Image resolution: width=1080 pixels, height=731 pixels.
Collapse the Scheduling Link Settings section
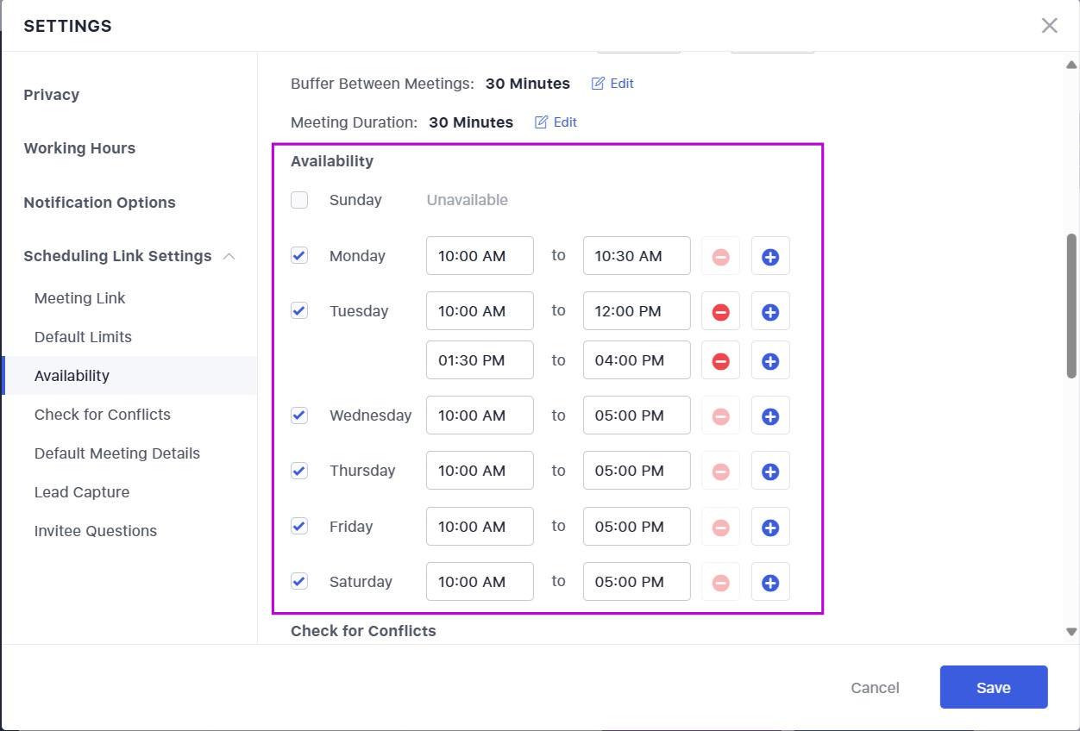coord(229,256)
